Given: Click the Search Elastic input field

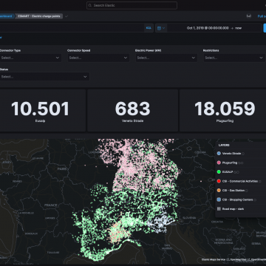Looking at the screenshot, I should (132, 5).
